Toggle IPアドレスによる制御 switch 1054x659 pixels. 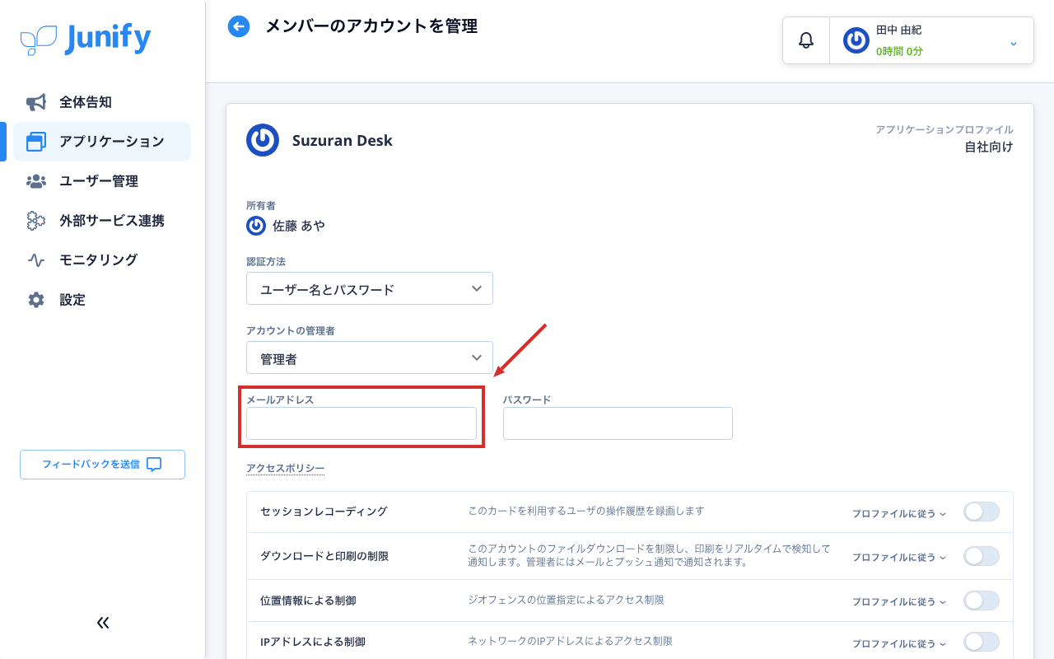pyautogui.click(x=982, y=642)
